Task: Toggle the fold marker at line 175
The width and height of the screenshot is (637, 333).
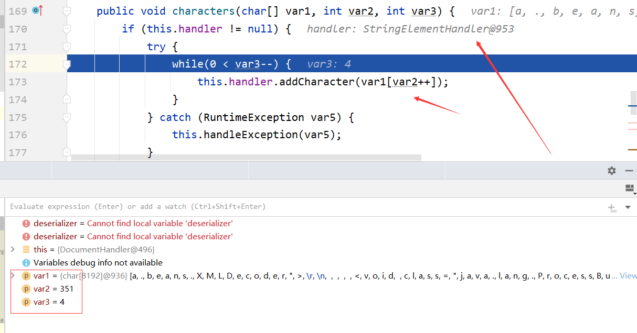Action: [x=66, y=117]
